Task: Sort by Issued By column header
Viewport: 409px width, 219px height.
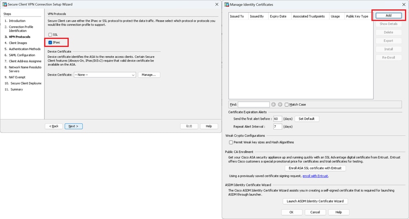Action: point(258,16)
